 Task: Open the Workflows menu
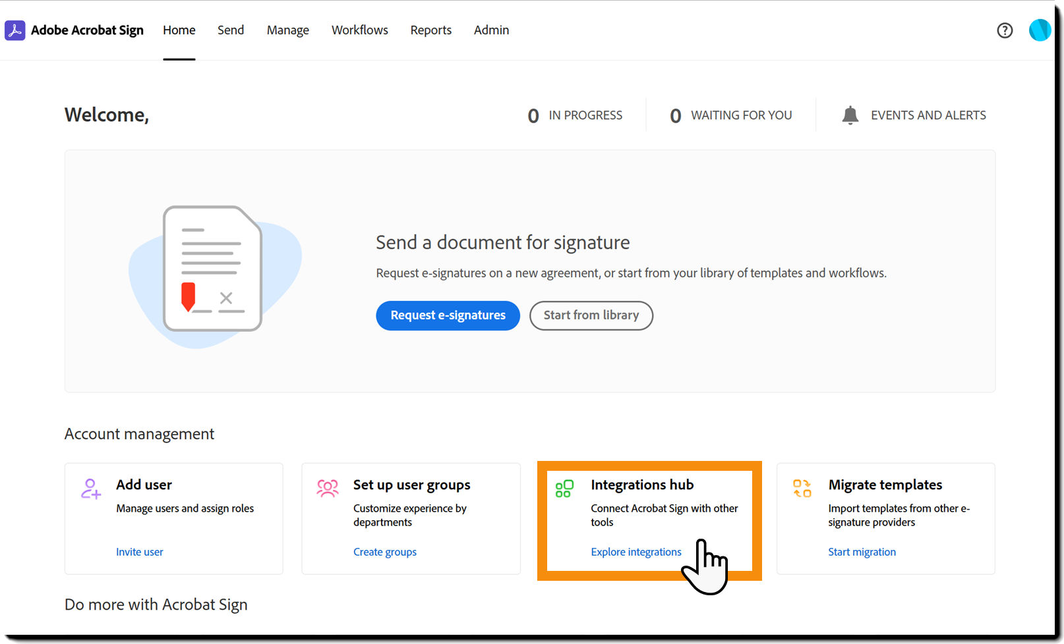tap(359, 30)
